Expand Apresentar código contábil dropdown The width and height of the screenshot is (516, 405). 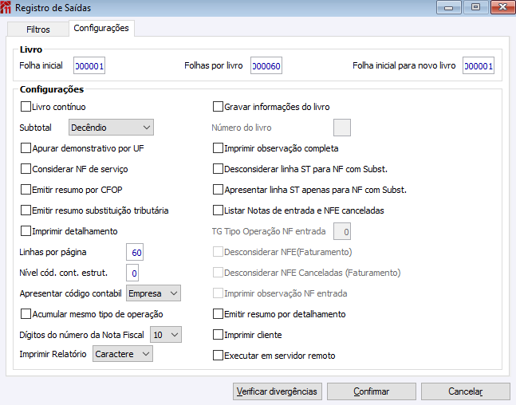coord(154,293)
